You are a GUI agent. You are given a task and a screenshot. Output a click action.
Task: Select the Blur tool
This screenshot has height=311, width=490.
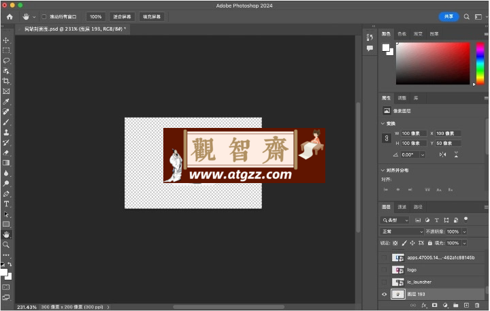6,173
